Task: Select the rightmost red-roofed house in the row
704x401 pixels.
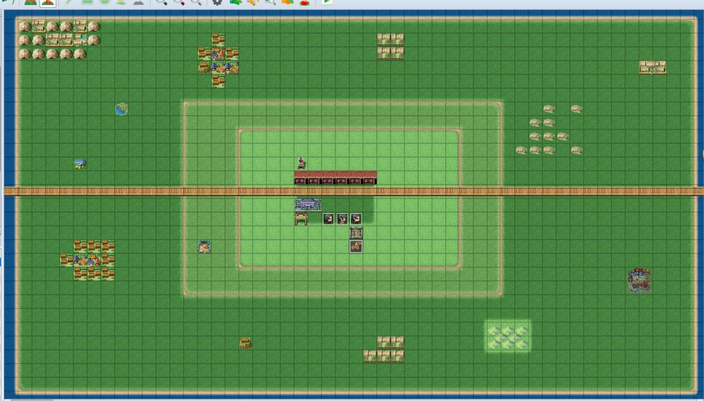Action: coord(370,178)
